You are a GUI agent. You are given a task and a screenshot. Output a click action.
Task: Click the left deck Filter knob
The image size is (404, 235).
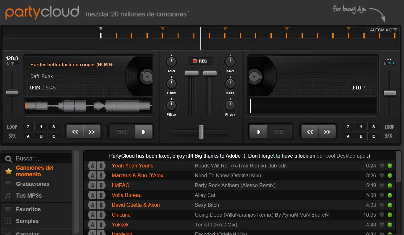[171, 105]
